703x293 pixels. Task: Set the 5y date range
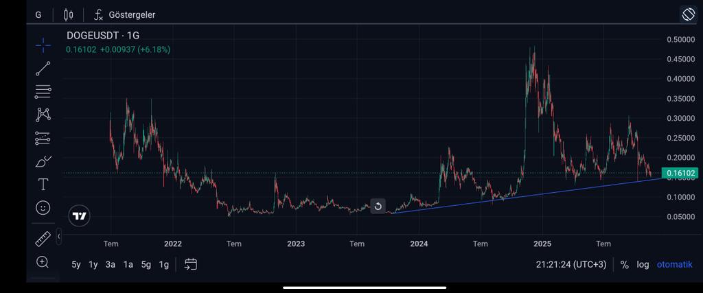point(76,265)
